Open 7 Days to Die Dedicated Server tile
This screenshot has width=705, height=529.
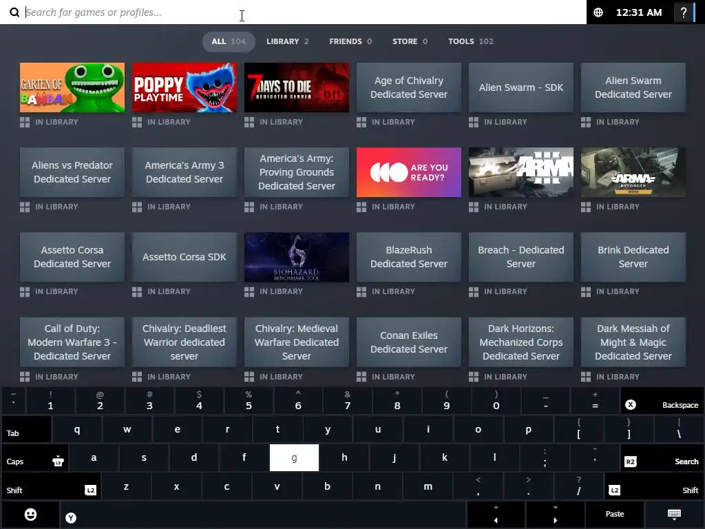(296, 87)
